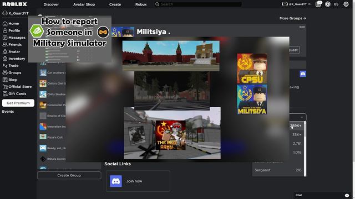The image size is (355, 199).
Task: Open the Messages sidebar icon
Action: pyautogui.click(x=5, y=38)
